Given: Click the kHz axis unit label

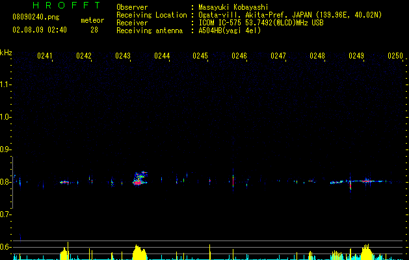Looking at the screenshot, I should tap(6, 53).
